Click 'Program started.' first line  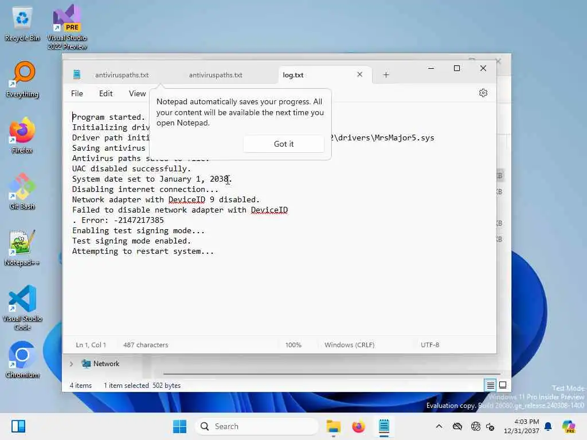click(108, 117)
